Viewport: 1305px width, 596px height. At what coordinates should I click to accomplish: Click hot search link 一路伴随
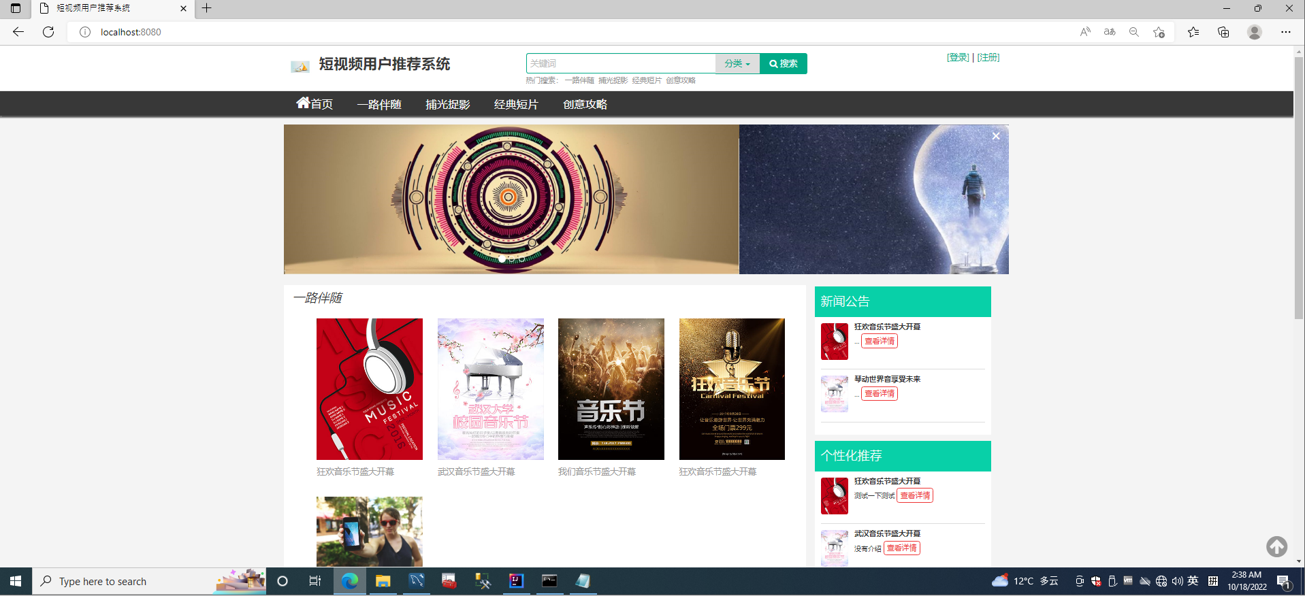pyautogui.click(x=579, y=80)
